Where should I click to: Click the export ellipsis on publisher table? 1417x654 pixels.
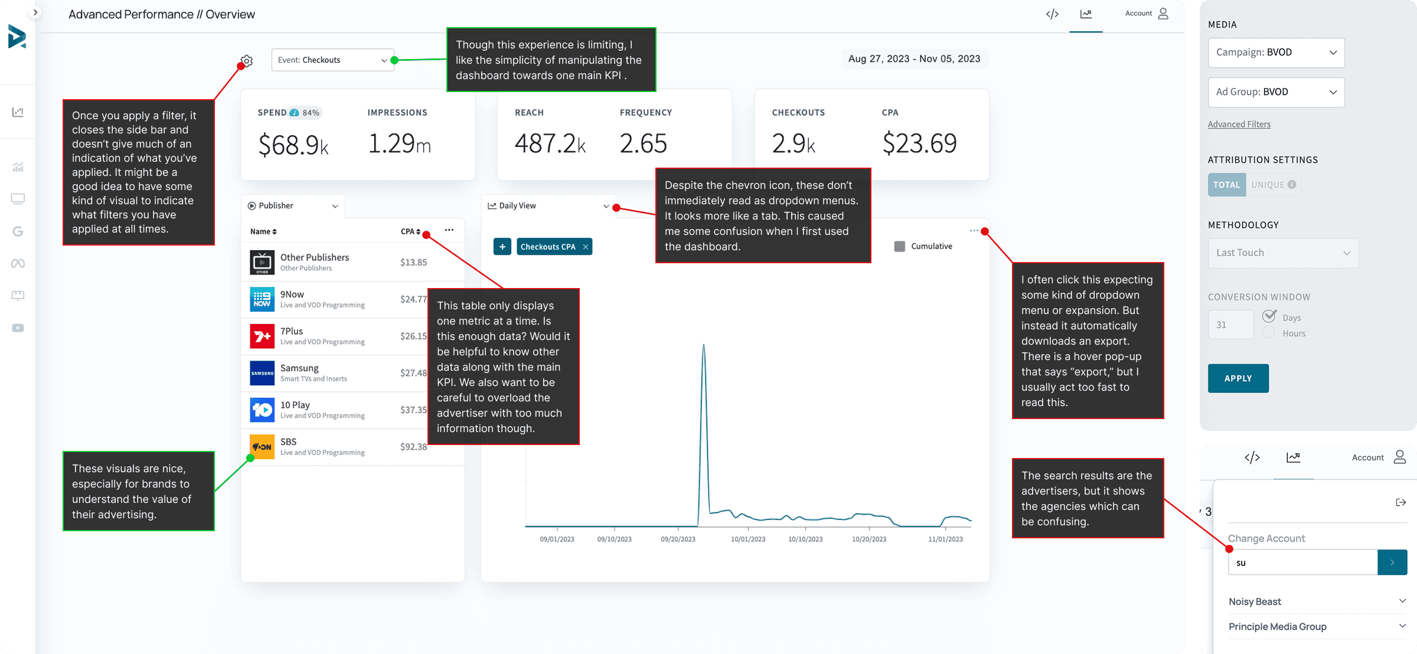[449, 230]
